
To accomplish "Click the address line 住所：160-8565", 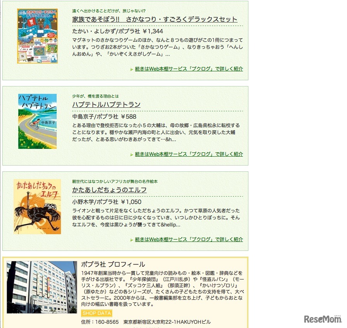I will (x=146, y=322).
